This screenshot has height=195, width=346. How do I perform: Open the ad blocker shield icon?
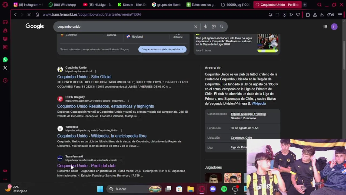point(284,15)
